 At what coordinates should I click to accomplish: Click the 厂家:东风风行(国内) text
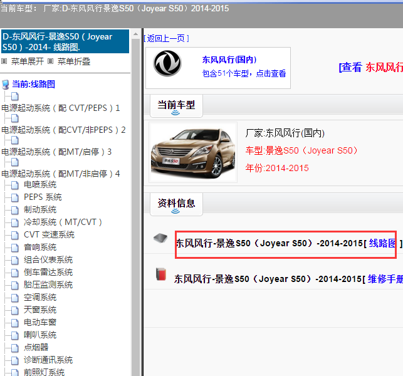(285, 133)
